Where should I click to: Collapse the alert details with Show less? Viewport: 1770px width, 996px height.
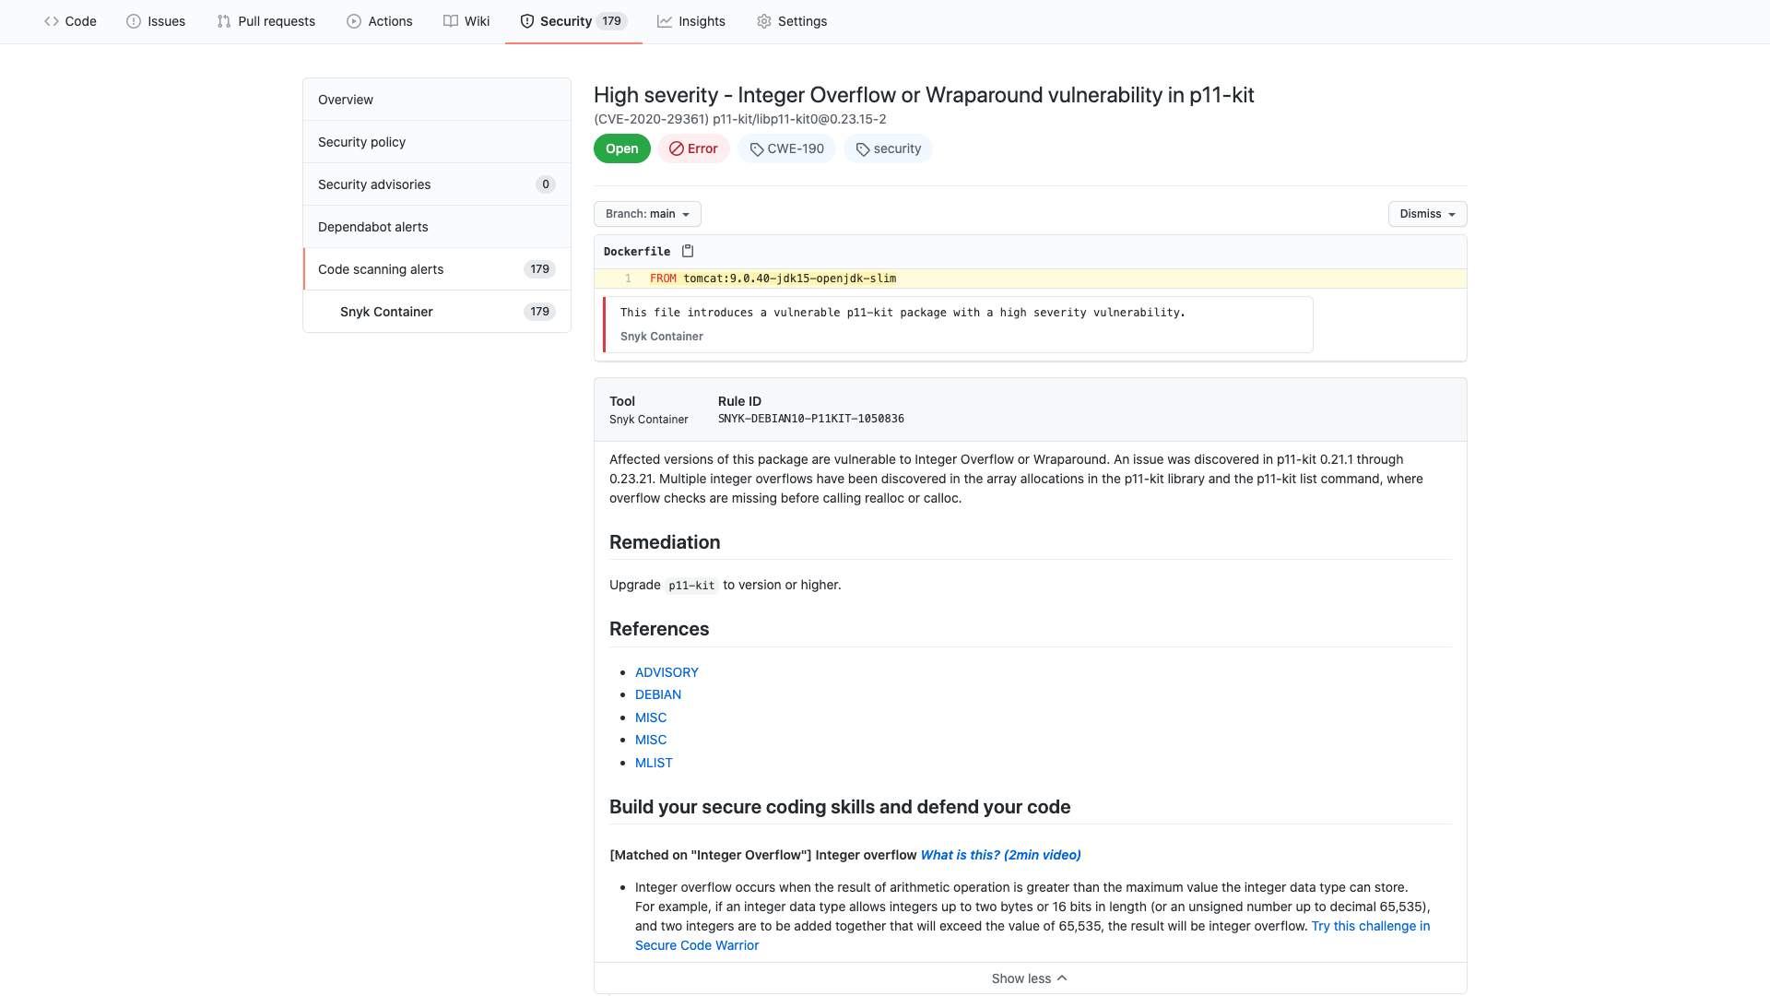point(1029,978)
